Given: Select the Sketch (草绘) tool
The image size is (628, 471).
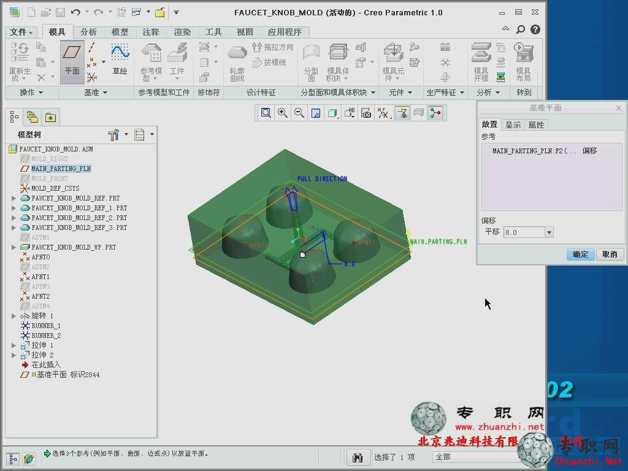Looking at the screenshot, I should [120, 59].
